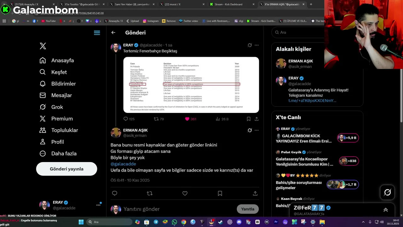Open the YouTube bookmark

[x=48, y=21]
